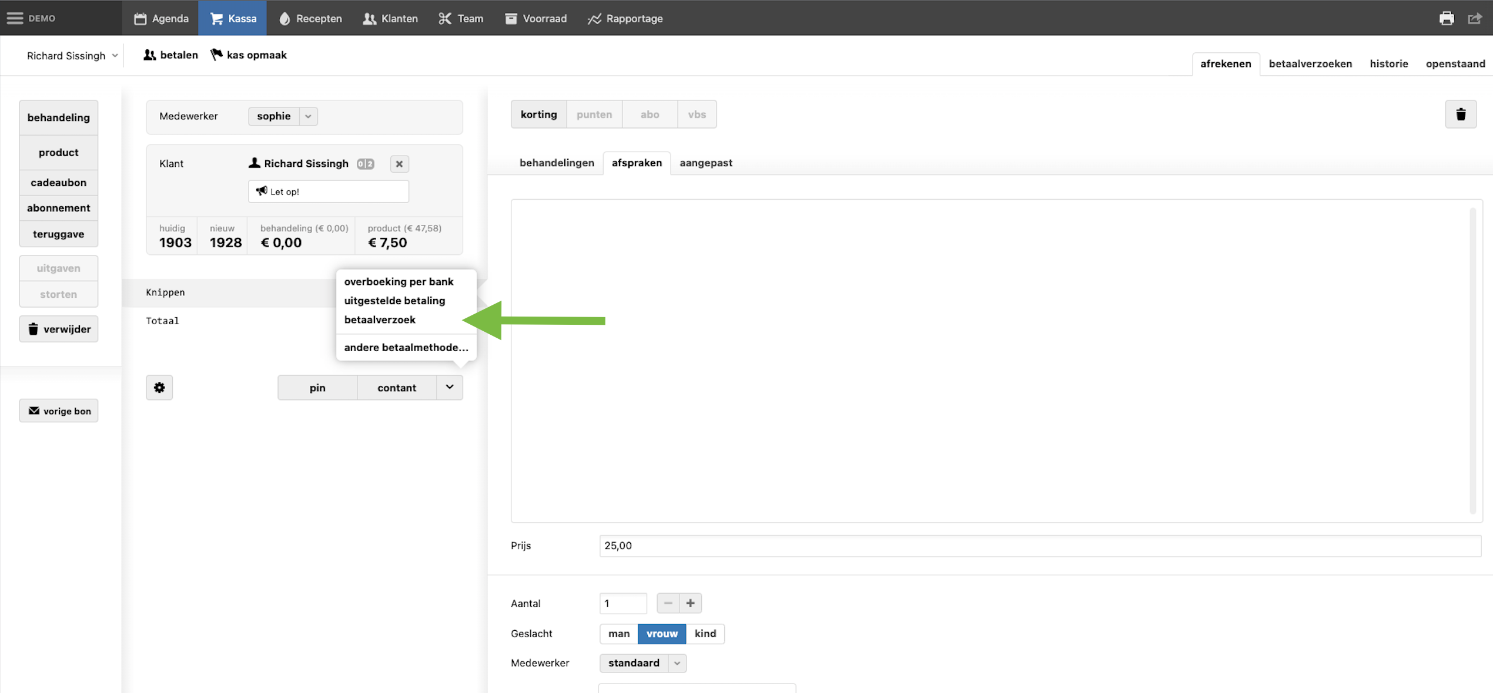
Task: Click the 'pin' payment button
Action: pos(317,388)
